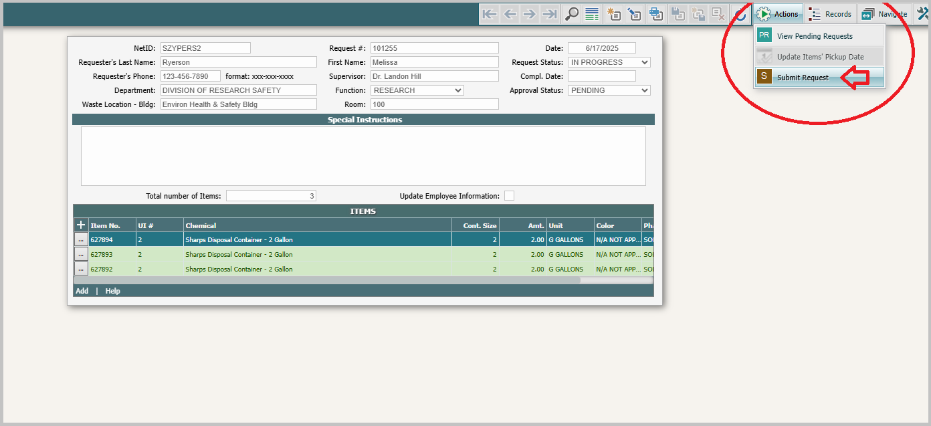Select item number 627894 cell
This screenshot has width=931, height=426.
coord(112,239)
